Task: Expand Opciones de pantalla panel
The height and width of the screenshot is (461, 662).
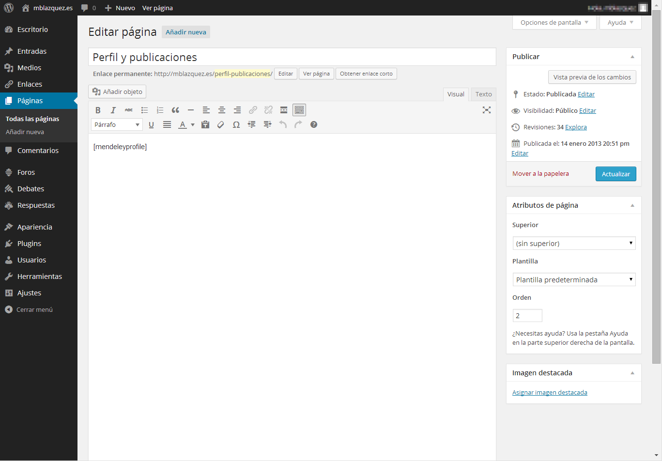Action: 554,22
